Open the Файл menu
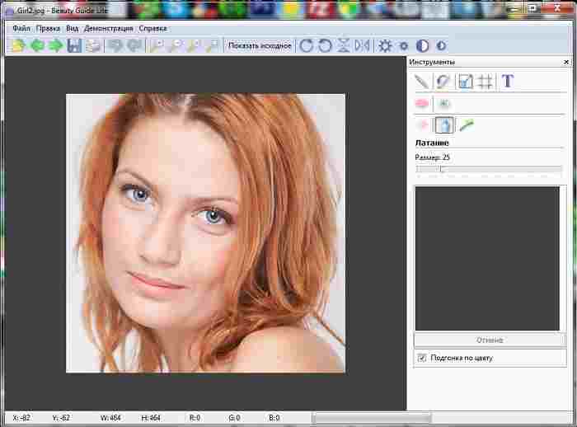 pyautogui.click(x=21, y=29)
